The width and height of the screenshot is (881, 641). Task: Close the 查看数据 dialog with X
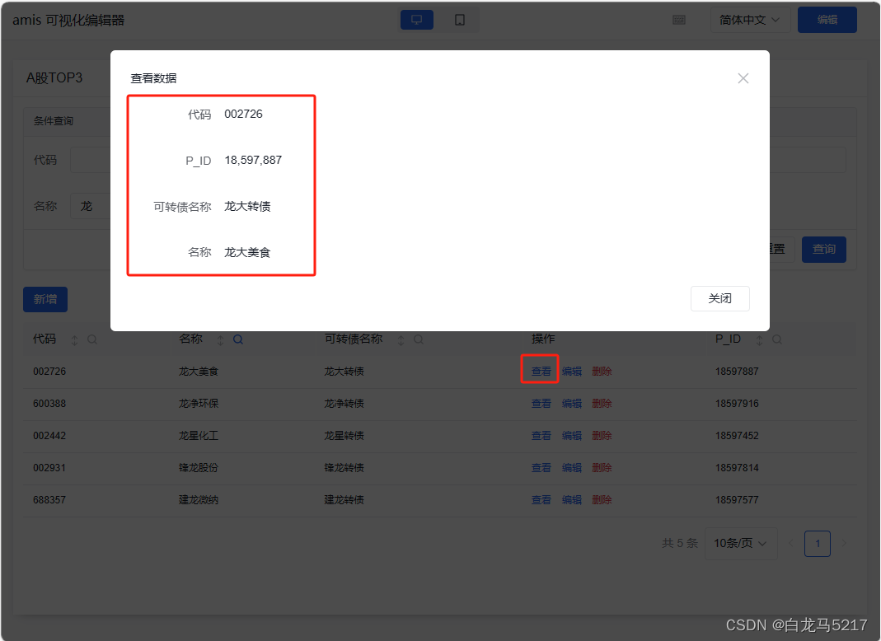[x=743, y=78]
